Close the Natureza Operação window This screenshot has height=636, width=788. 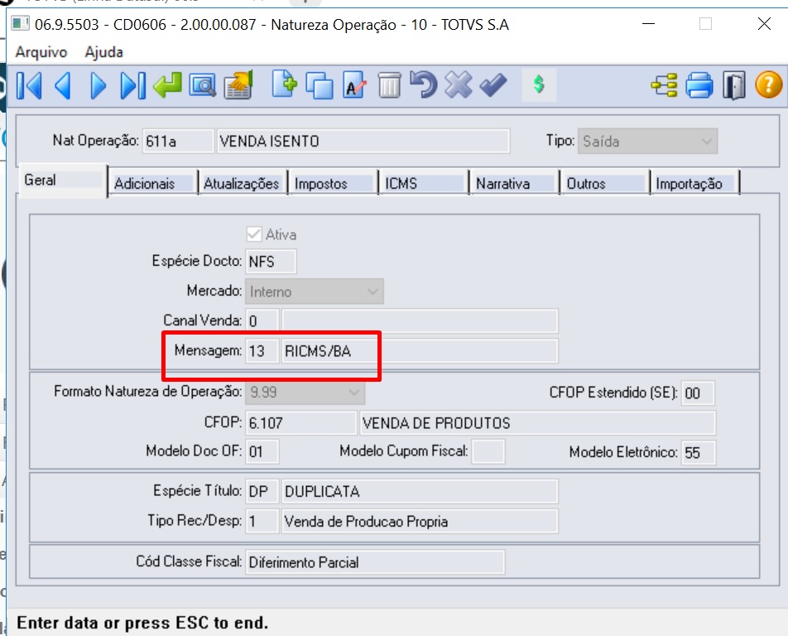point(764,24)
